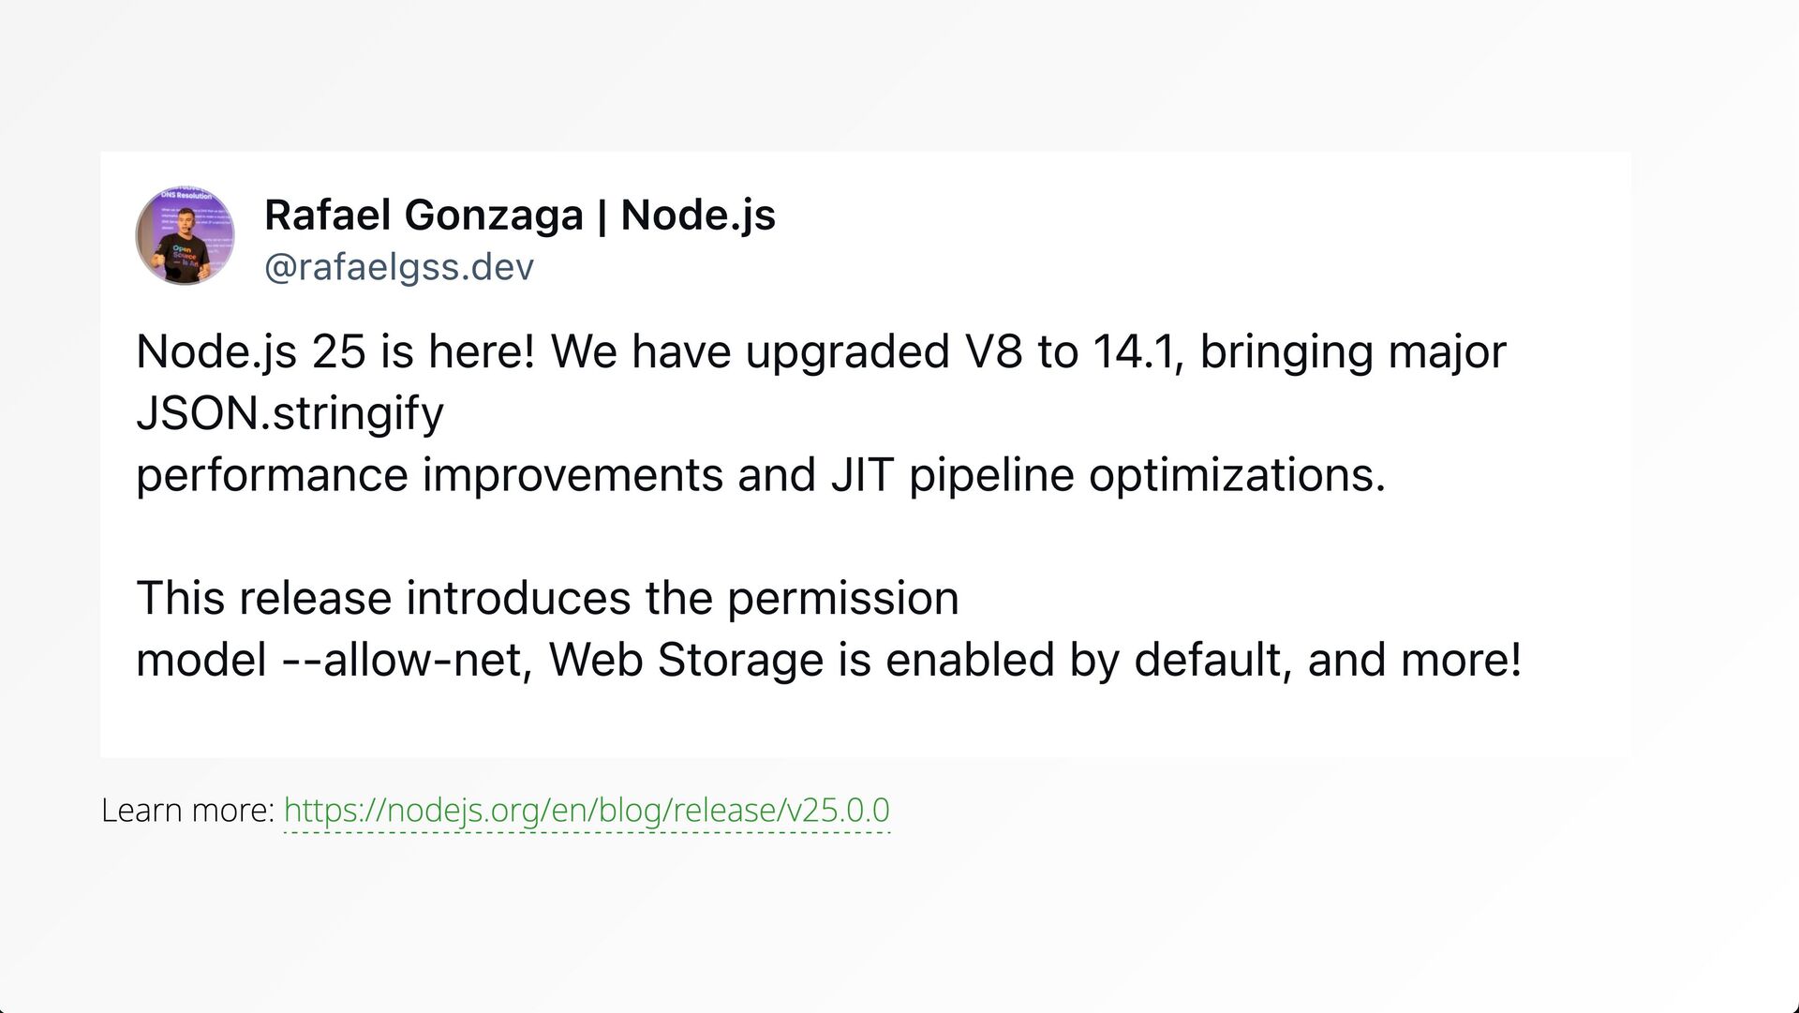Click the "V8" word in the post

pos(992,352)
